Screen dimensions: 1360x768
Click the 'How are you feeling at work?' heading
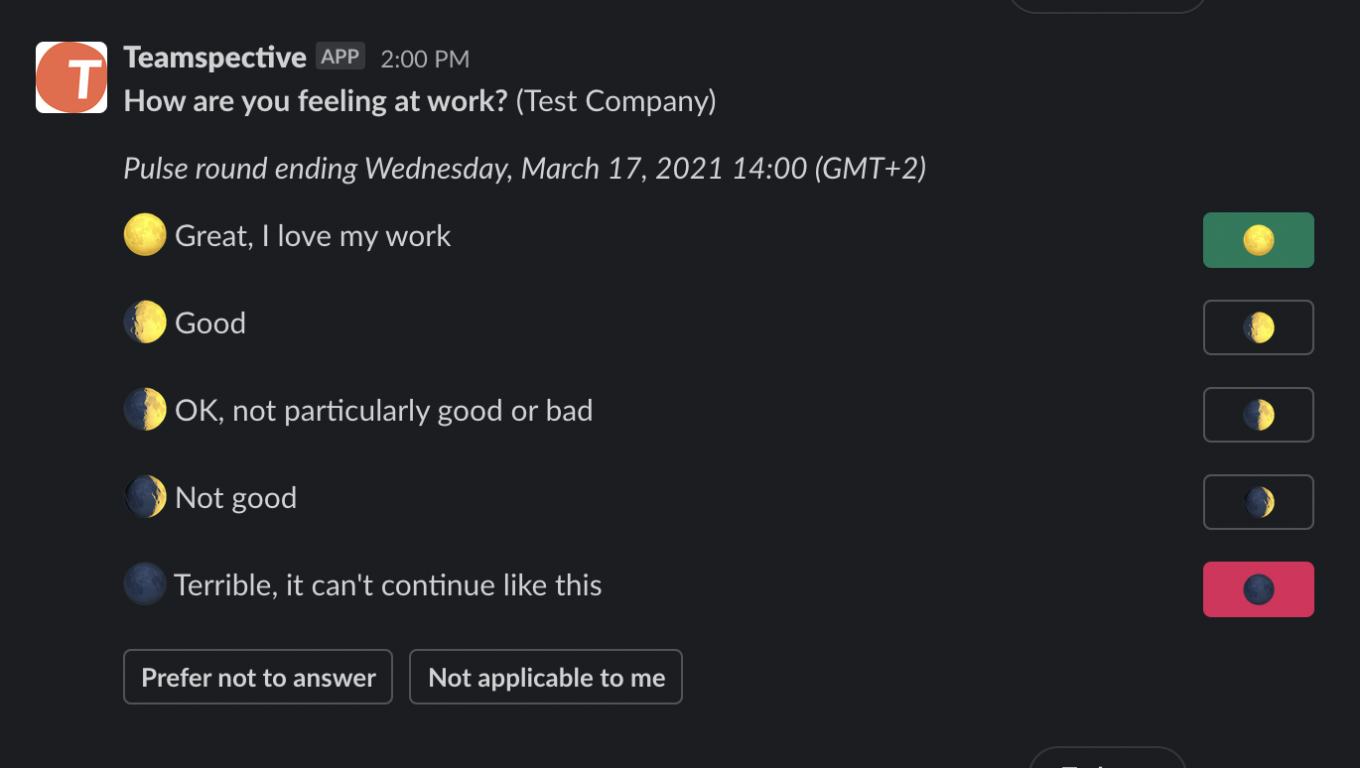pyautogui.click(x=316, y=101)
